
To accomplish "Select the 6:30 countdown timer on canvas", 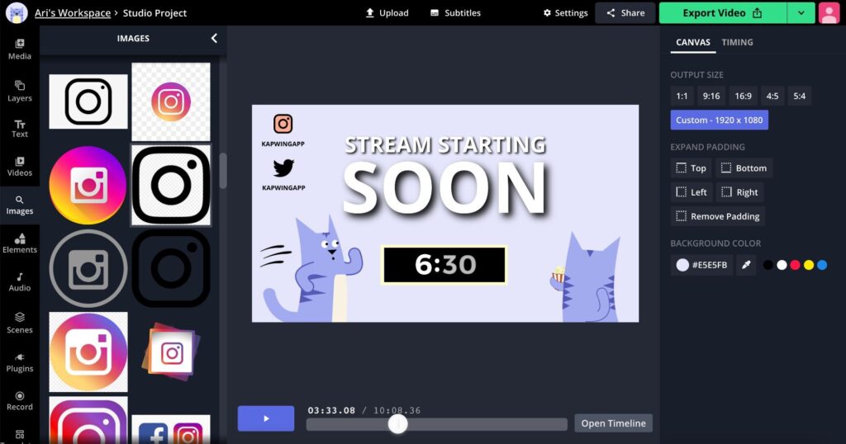I will point(444,265).
